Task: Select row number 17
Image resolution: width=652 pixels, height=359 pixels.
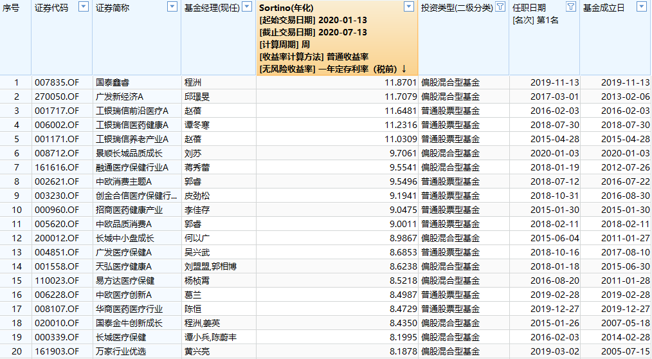Action: pos(16,309)
